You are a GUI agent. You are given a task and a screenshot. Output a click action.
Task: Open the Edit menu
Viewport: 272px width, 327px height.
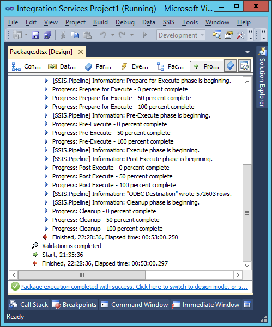click(31, 22)
